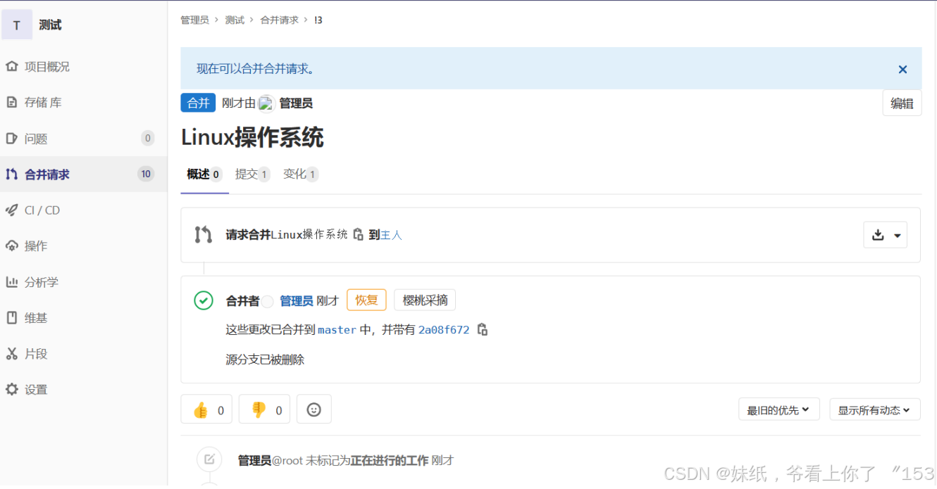Click the blue 合并 status badge
The height and width of the screenshot is (489, 937).
coord(198,103)
